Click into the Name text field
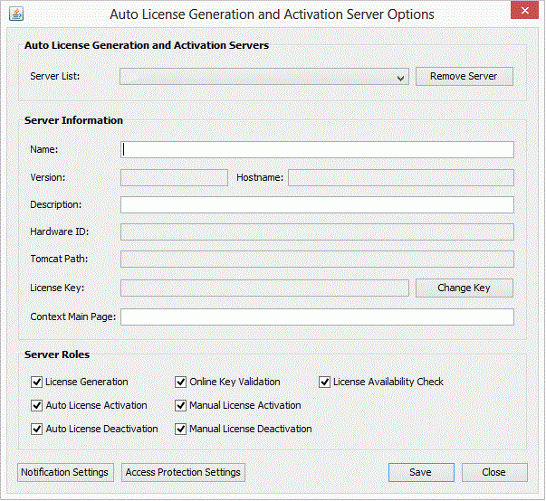 pos(317,150)
